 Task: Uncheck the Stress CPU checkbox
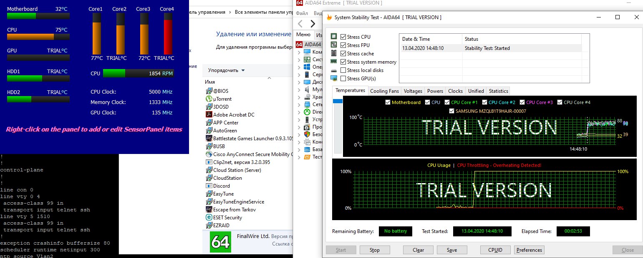pyautogui.click(x=343, y=37)
